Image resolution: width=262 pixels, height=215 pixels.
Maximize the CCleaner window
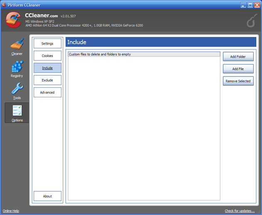click(x=250, y=5)
